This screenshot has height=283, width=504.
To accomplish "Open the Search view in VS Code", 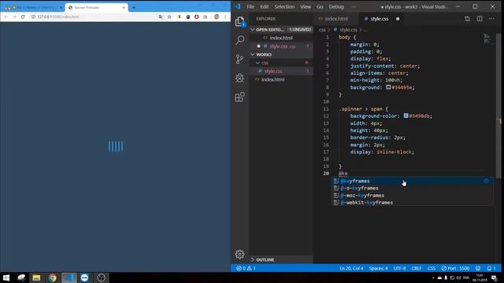I will [239, 40].
